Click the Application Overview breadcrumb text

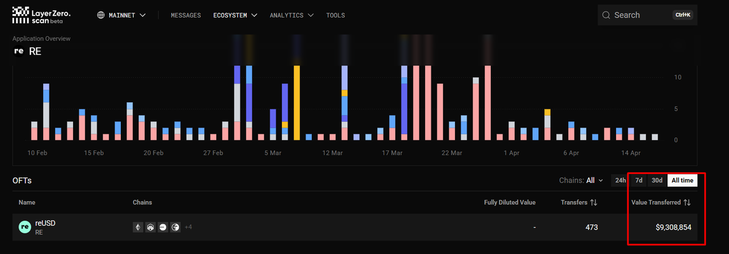click(41, 38)
